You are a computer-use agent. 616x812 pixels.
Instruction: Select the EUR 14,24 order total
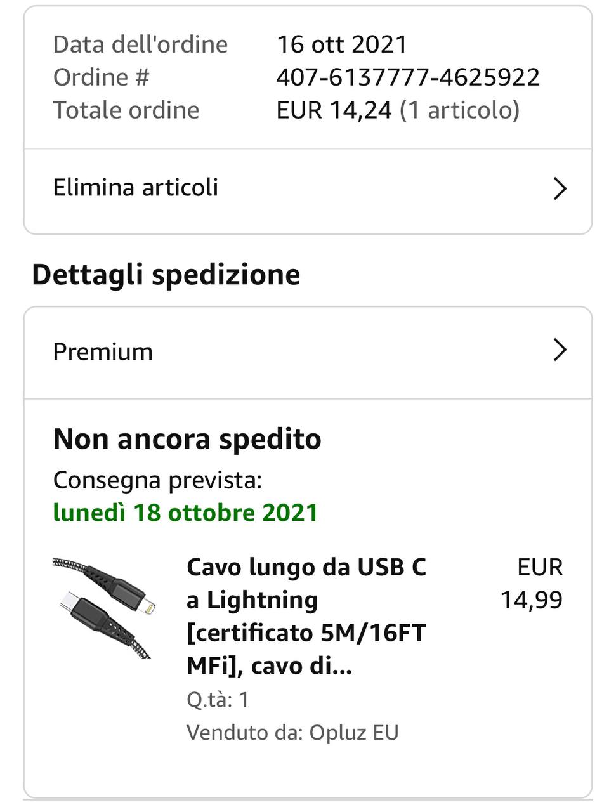coord(334,110)
